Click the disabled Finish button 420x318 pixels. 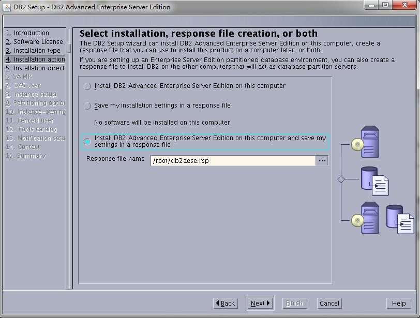click(295, 304)
